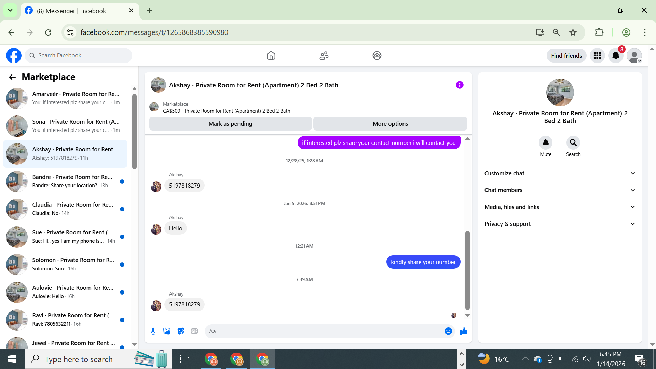Screen dimensions: 656x369
Task: Open the emoji picker in message box
Action: [448, 331]
